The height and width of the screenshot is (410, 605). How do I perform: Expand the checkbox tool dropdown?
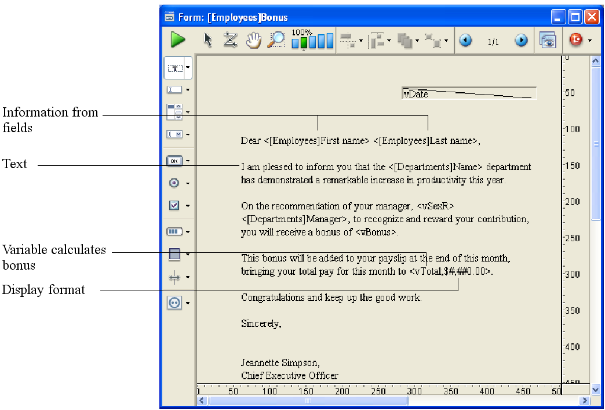188,205
